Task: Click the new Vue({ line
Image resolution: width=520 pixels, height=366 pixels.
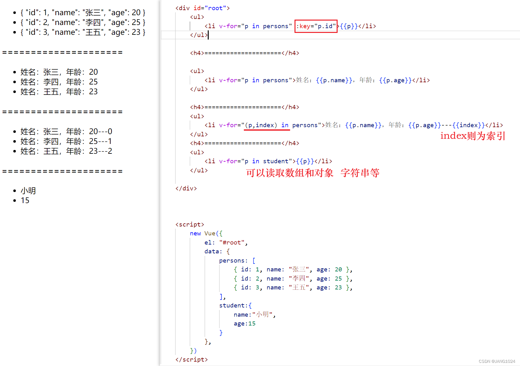Action: pos(206,233)
